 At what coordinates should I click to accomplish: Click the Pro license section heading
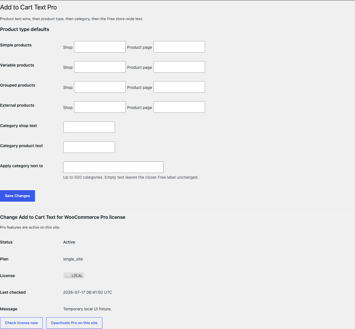pos(63,217)
